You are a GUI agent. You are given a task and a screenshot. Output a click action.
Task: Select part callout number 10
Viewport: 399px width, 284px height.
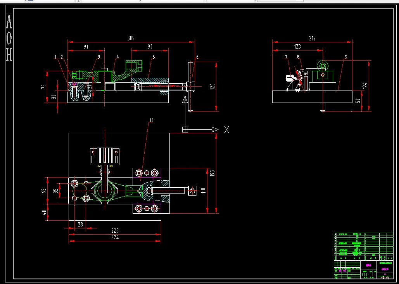click(151, 120)
